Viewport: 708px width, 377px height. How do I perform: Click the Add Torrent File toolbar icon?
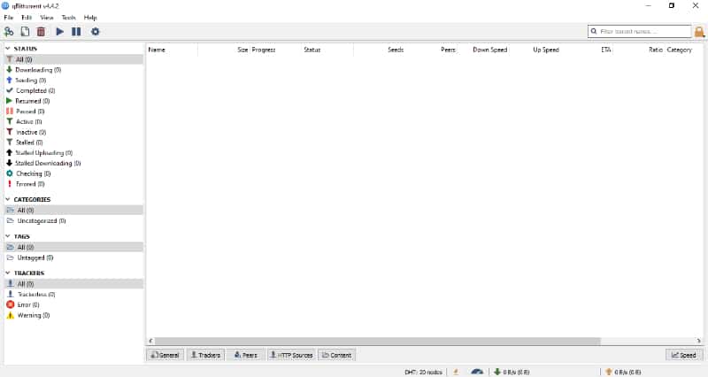(x=26, y=32)
